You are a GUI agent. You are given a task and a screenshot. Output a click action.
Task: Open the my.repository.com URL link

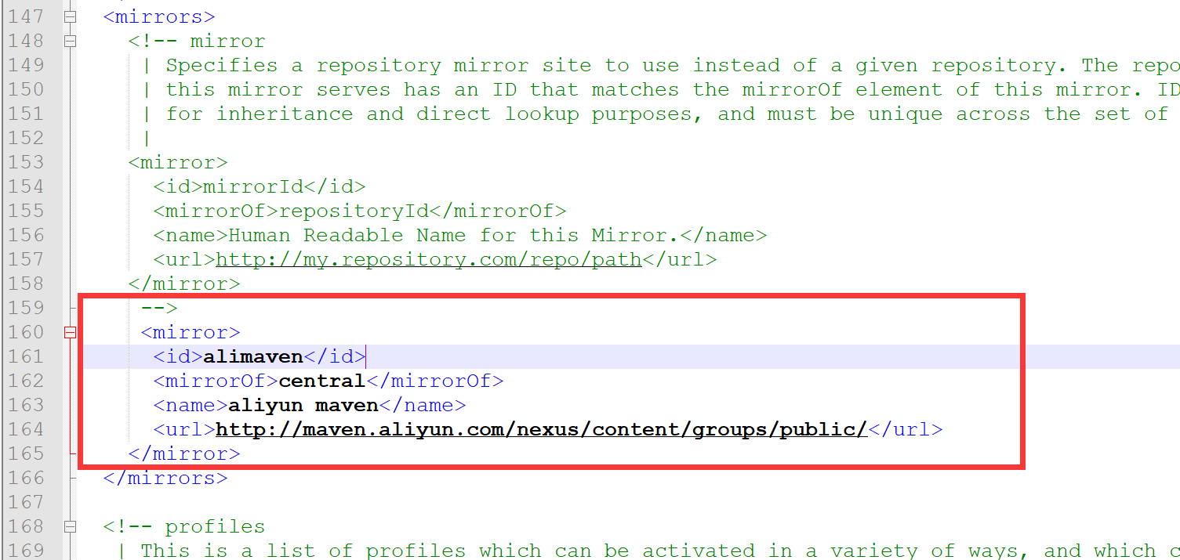pos(429,259)
